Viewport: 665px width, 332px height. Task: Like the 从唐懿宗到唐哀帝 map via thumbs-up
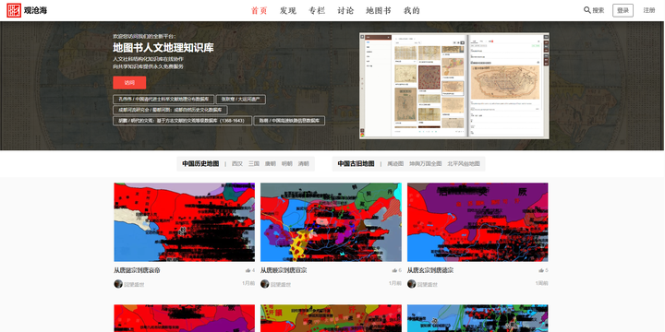248,270
